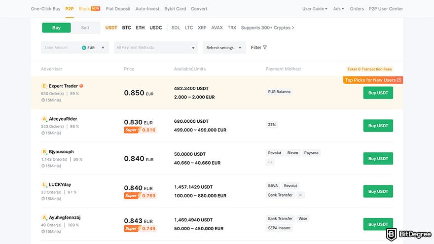Image resolution: width=434 pixels, height=244 pixels.
Task: Select BTC crypto tab
Action: coord(126,28)
